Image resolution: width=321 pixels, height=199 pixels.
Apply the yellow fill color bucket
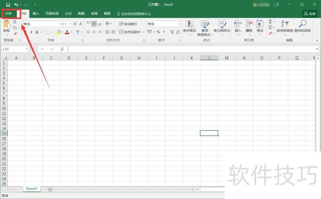(x=59, y=32)
